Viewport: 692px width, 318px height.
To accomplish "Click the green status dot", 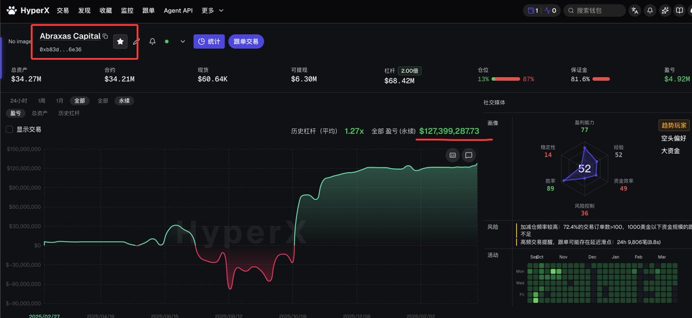I will point(167,41).
